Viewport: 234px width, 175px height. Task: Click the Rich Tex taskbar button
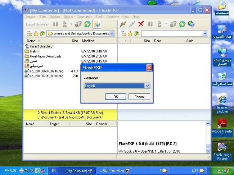pyautogui.click(x=114, y=171)
